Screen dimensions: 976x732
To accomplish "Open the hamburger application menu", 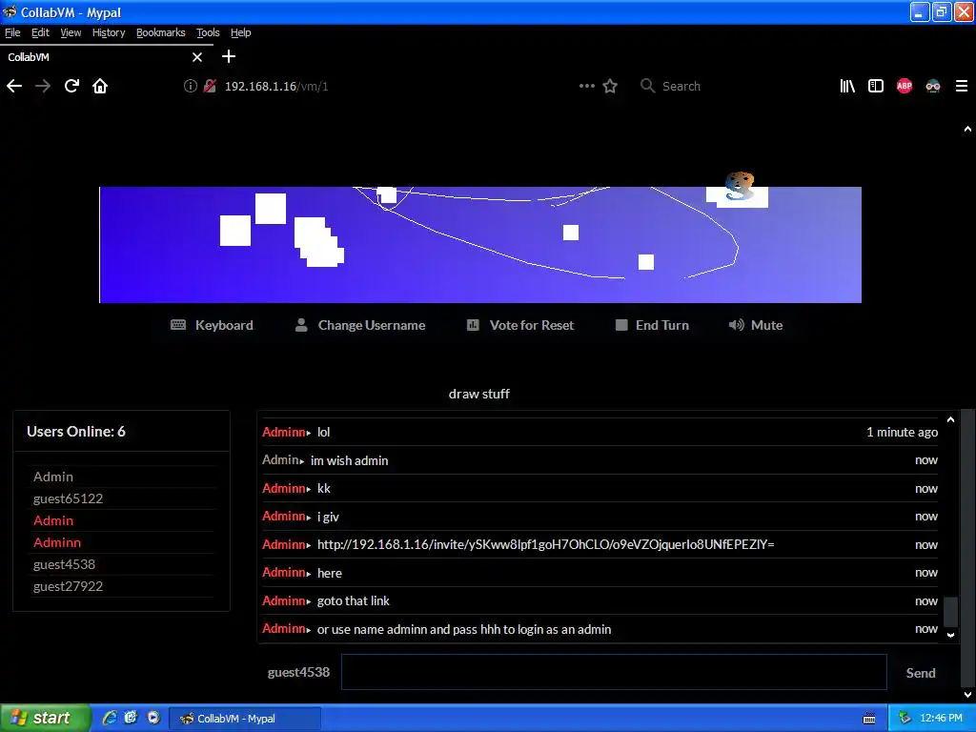I will [x=962, y=86].
